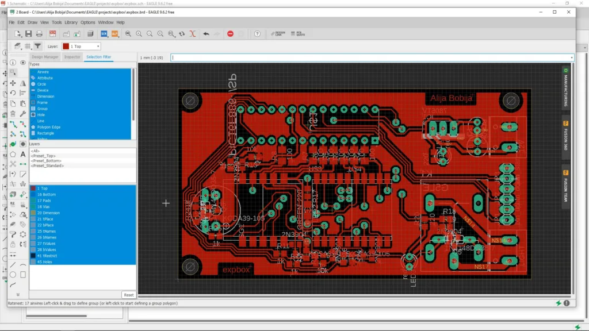Click the Redraw refresh icon

pyautogui.click(x=182, y=34)
